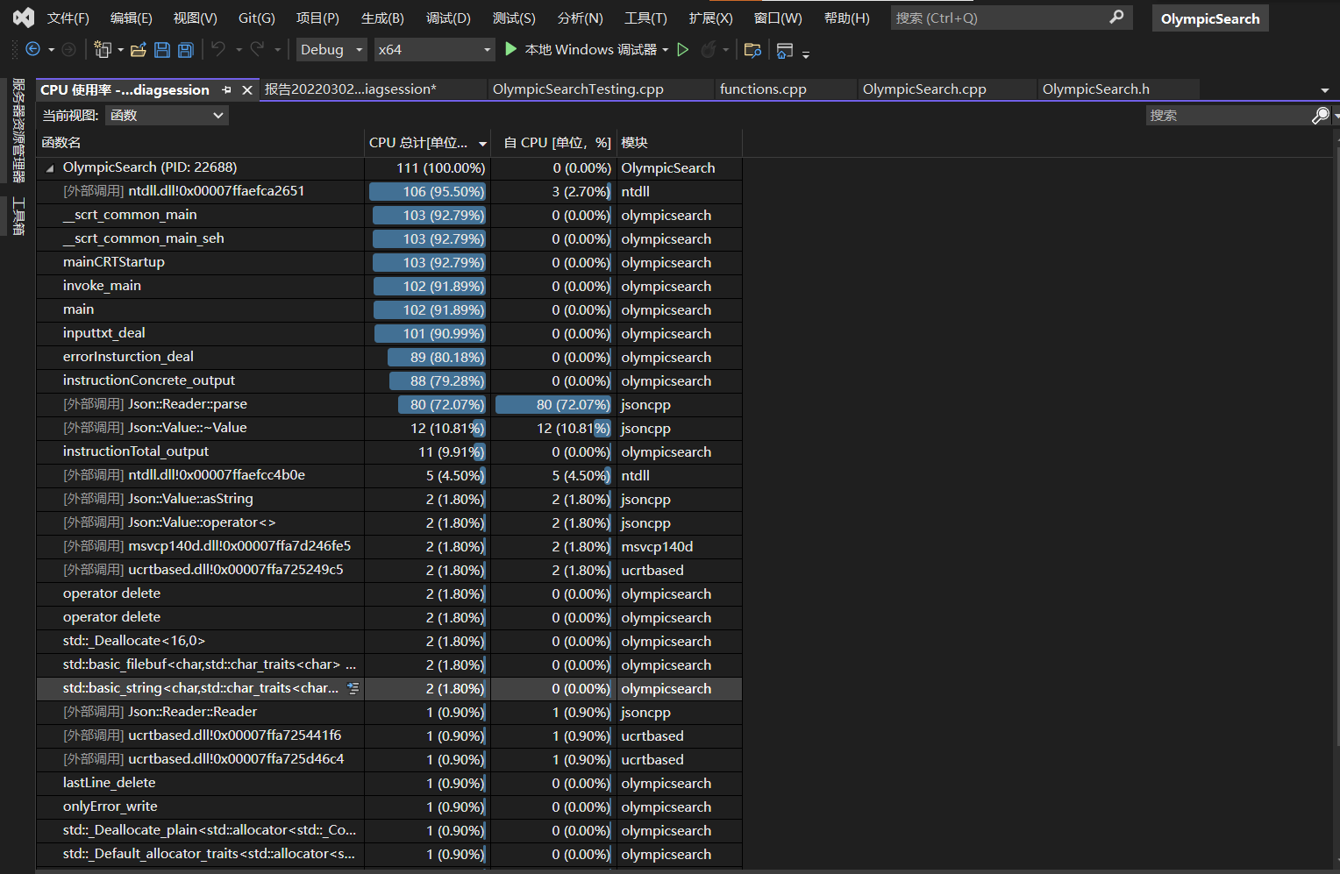Sort by the self CPU column header

pos(553,143)
